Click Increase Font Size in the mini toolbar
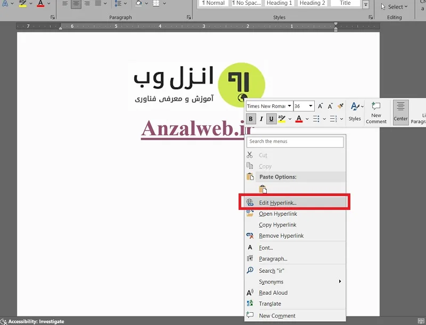The height and width of the screenshot is (325, 426). coord(321,106)
